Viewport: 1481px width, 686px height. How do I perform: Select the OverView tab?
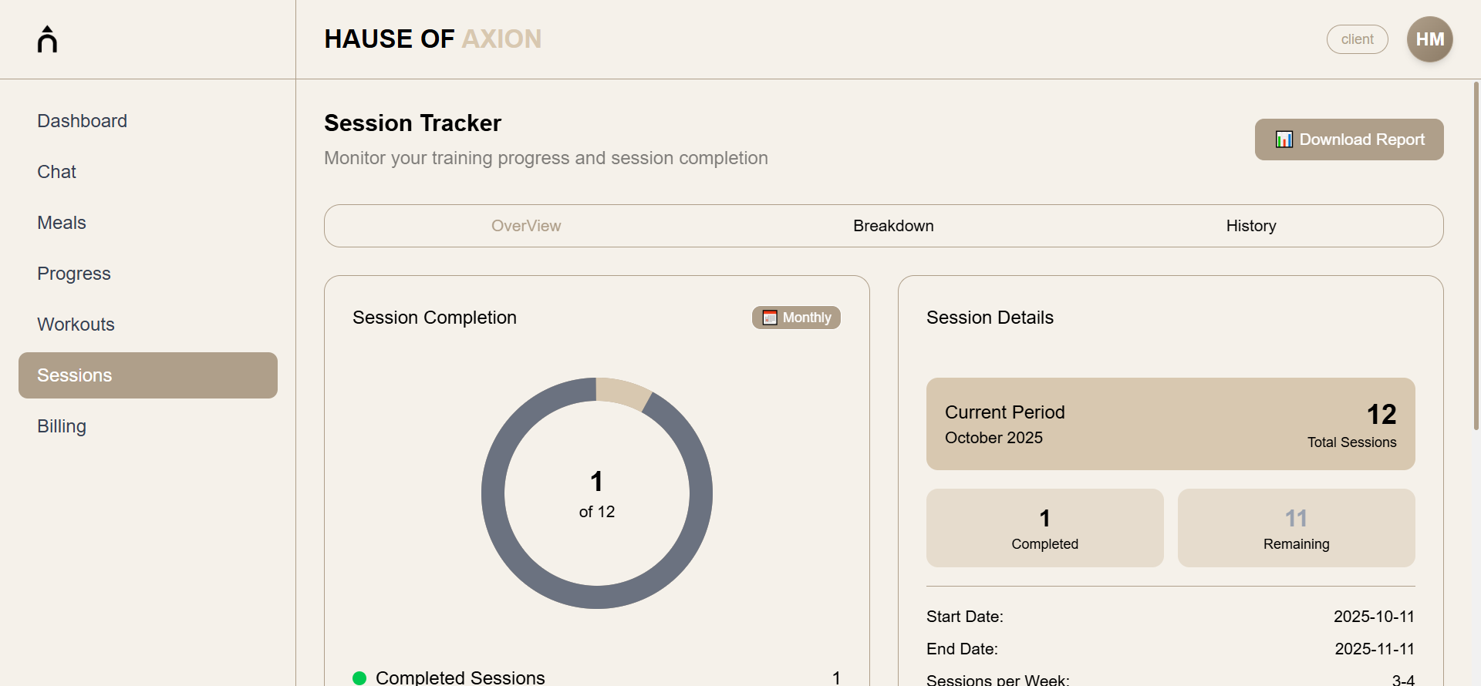[526, 226]
